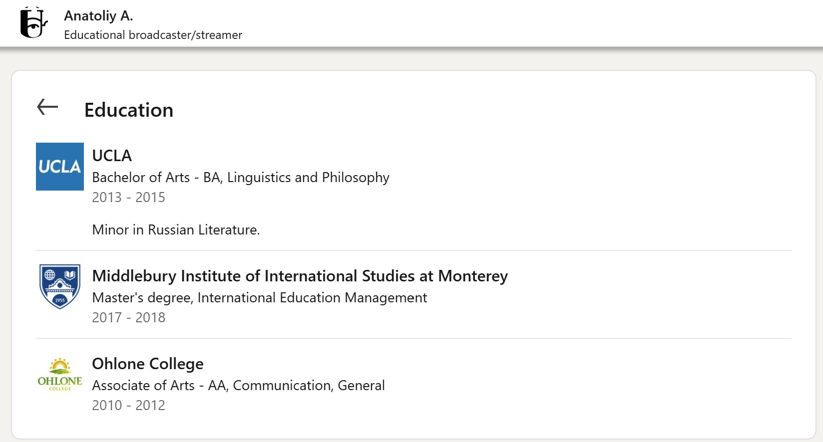The height and width of the screenshot is (442, 823).
Task: Click Associate of Arts Communication, General text
Action: [238, 386]
